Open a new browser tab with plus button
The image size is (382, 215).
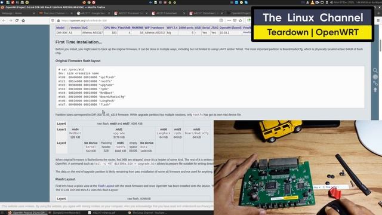379,13
